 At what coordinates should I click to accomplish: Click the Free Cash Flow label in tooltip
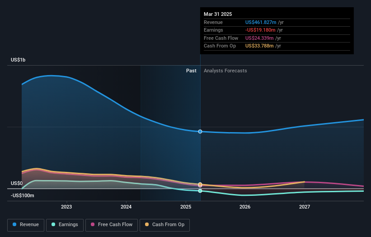[221, 38]
